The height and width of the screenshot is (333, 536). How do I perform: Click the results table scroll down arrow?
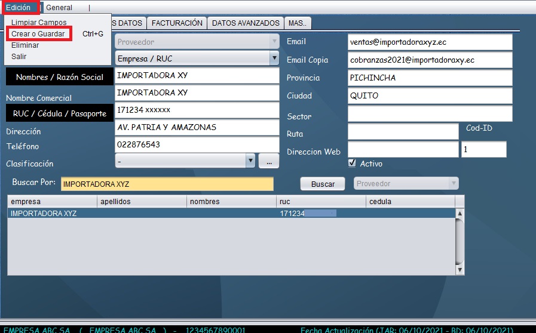[x=460, y=270]
